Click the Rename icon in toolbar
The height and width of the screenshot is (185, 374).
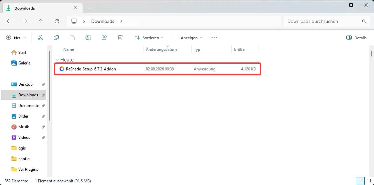tap(88, 38)
